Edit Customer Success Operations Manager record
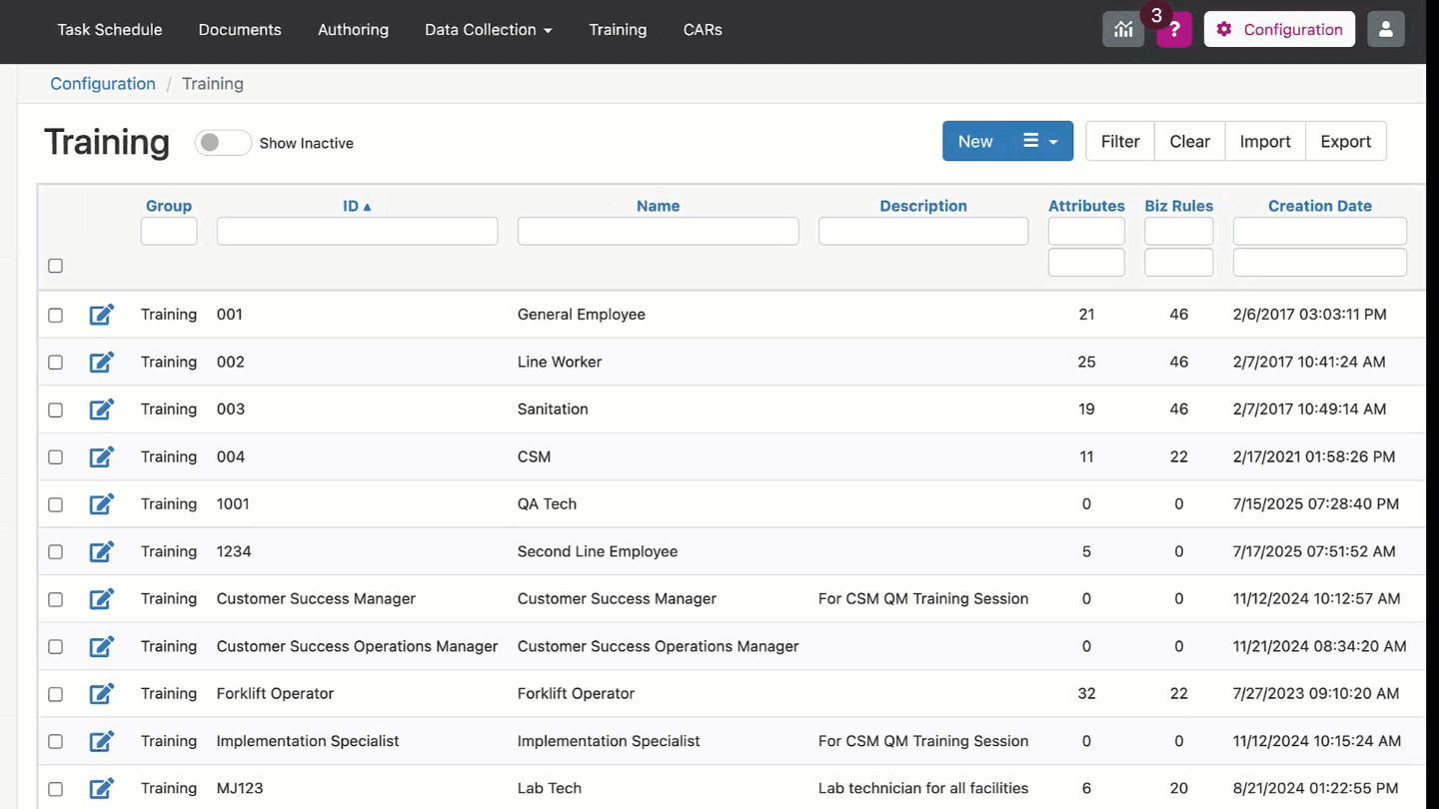 [x=102, y=646]
